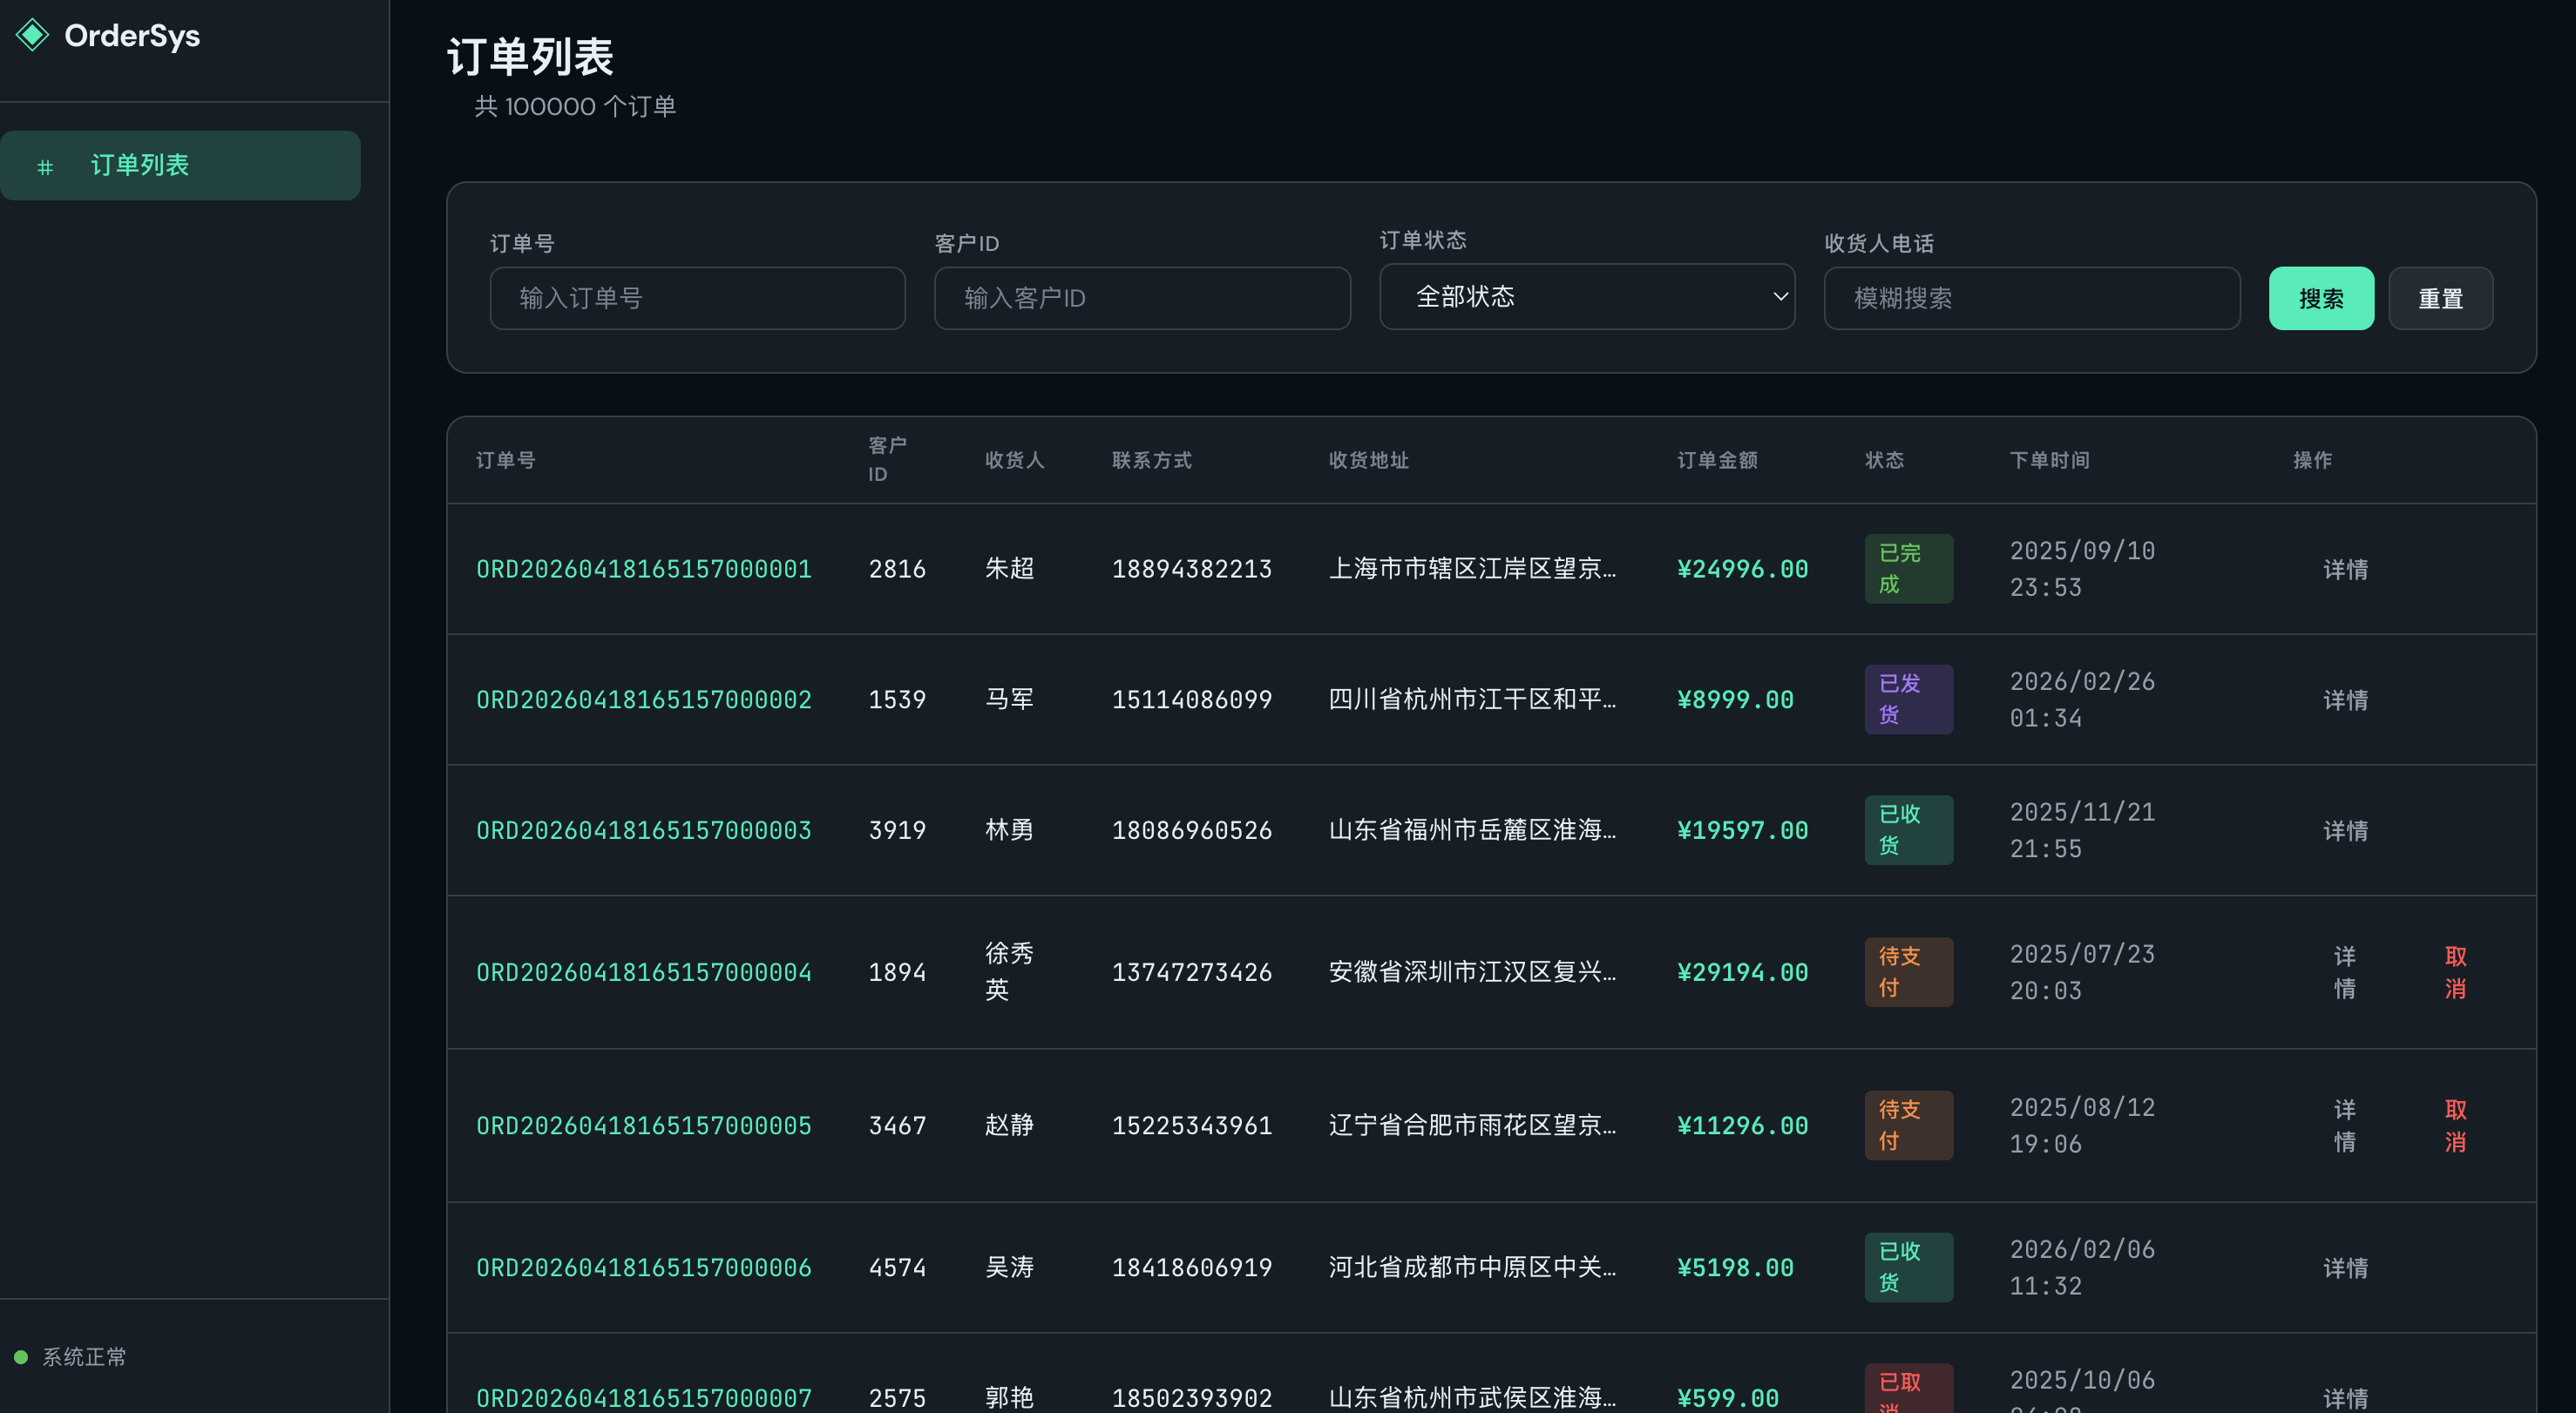The width and height of the screenshot is (2576, 1413).
Task: Click the 订单金额 column header
Action: 1716,460
